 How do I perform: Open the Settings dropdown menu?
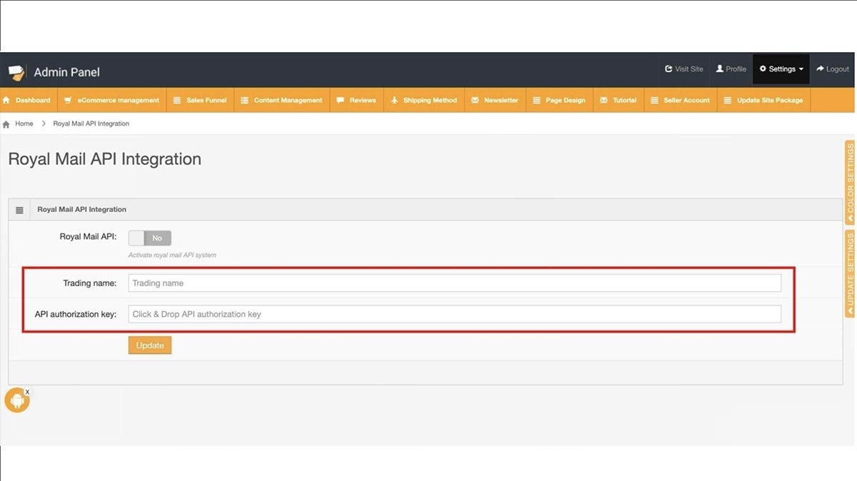[x=780, y=69]
